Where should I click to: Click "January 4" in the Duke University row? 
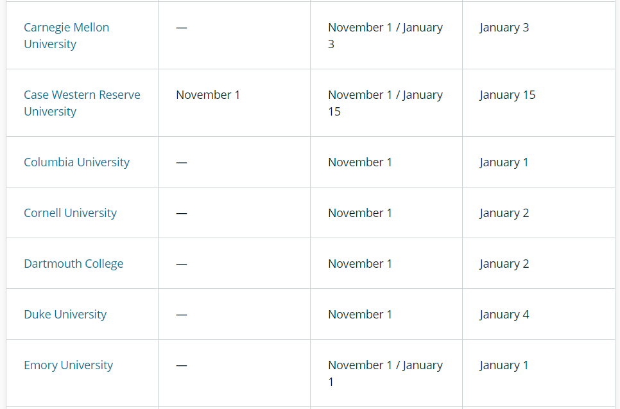click(504, 314)
